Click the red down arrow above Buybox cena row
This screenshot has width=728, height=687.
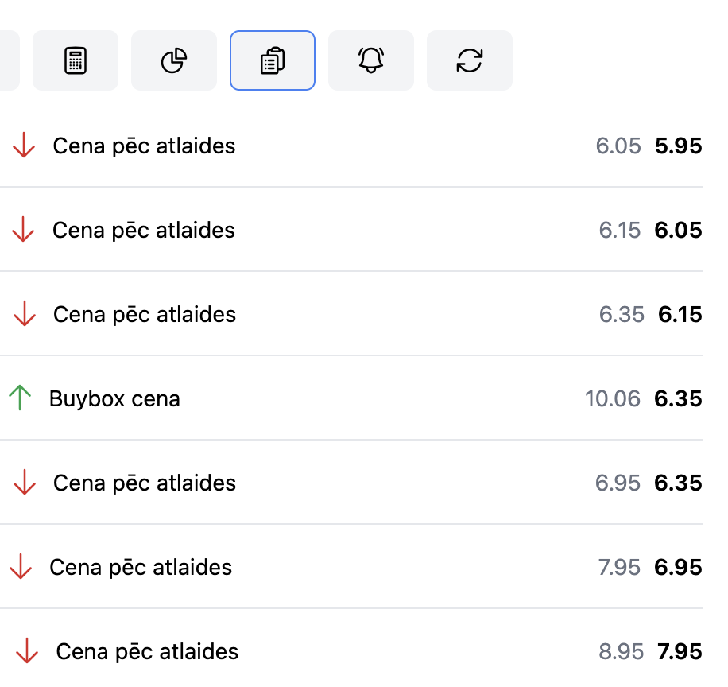[24, 314]
